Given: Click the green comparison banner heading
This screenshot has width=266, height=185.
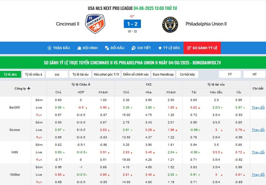Looking at the screenshot, I should coord(132,62).
